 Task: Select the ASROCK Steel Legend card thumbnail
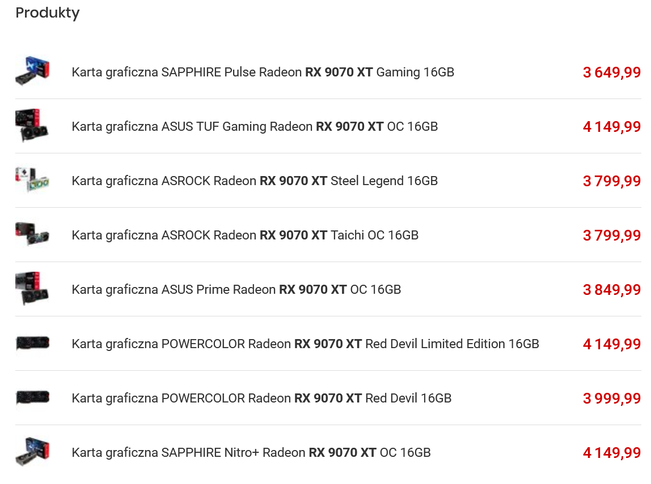click(32, 180)
